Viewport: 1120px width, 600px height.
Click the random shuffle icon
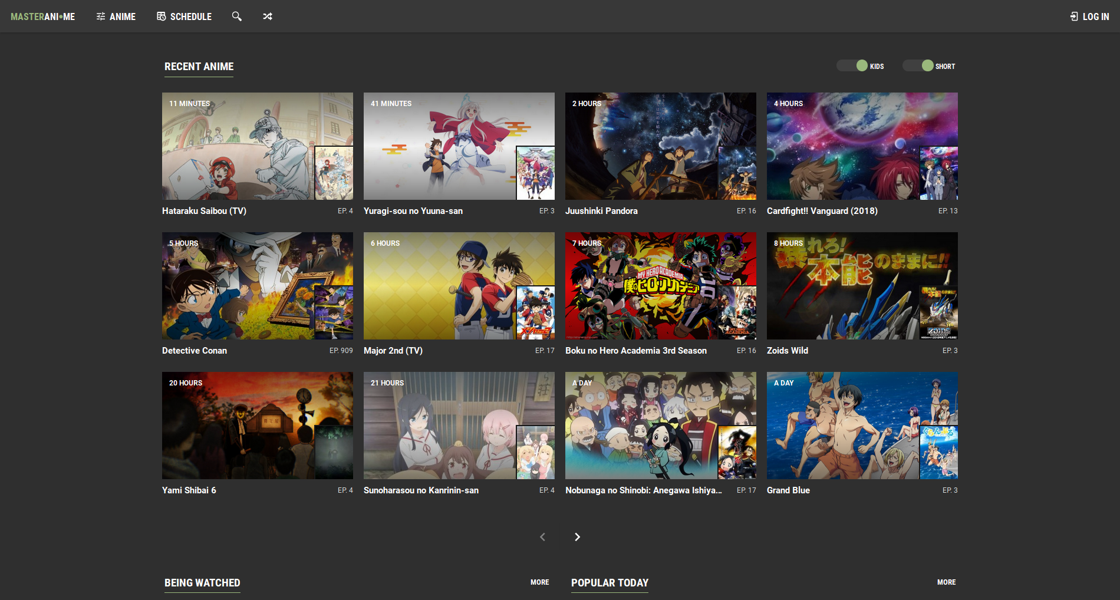coord(268,17)
